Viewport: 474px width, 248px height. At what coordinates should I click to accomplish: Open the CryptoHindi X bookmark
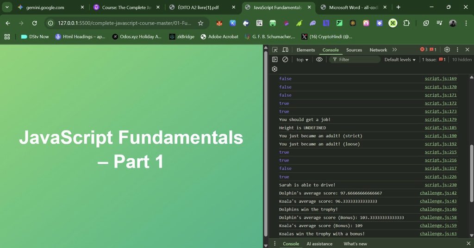327,37
